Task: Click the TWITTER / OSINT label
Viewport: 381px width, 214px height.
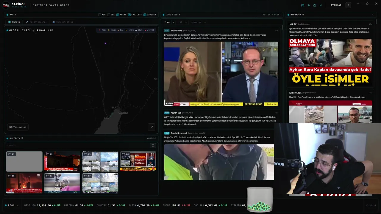Action: pyautogui.click(x=271, y=15)
